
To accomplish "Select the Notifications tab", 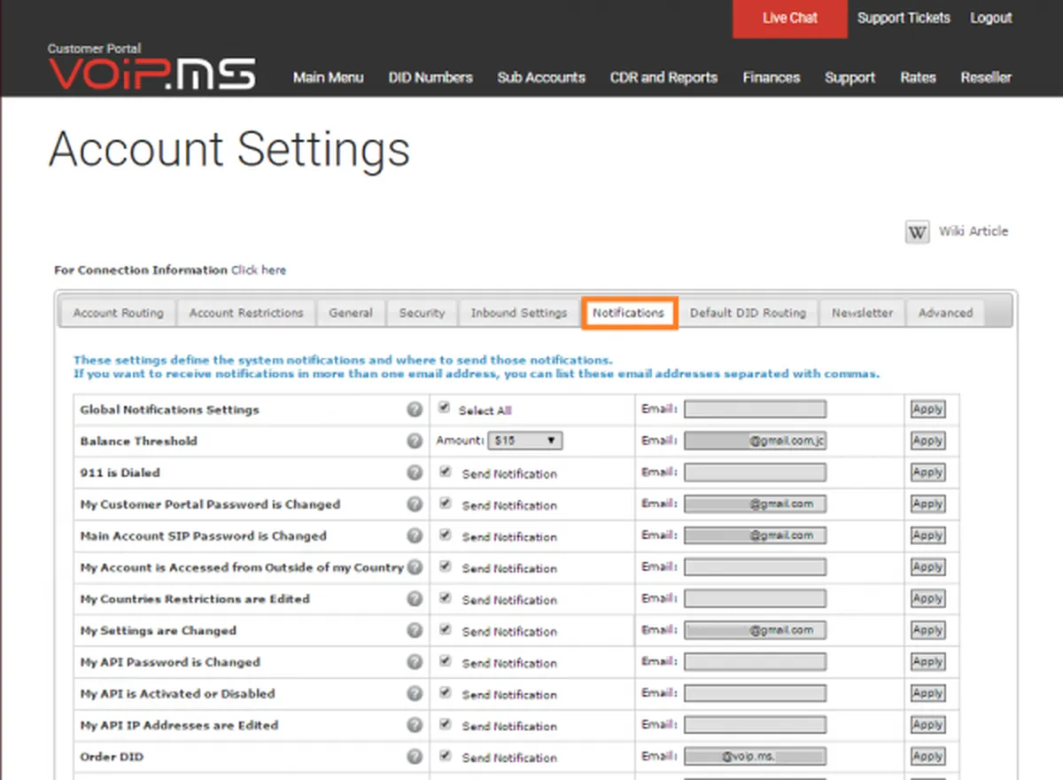I will [629, 313].
